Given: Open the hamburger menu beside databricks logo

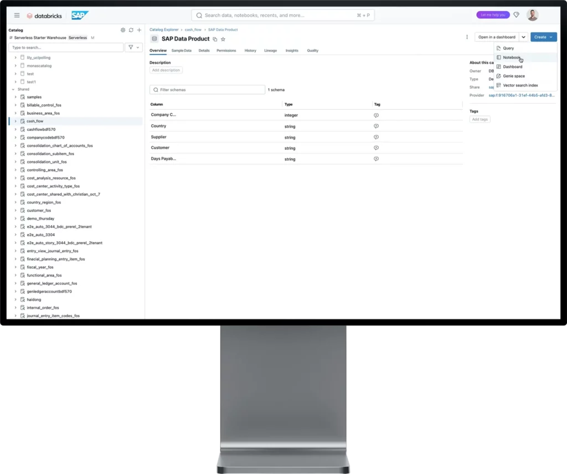Looking at the screenshot, I should [17, 15].
